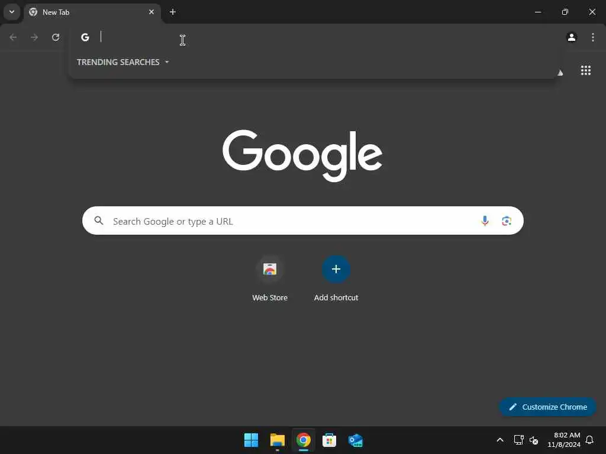Click the magnifier icon in search box
This screenshot has width=606, height=454.
click(x=99, y=220)
